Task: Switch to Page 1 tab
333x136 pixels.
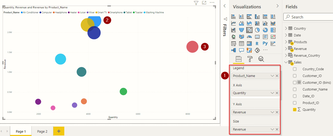Action: 21,131
